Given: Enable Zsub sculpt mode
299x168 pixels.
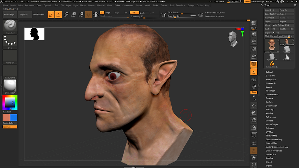Looking at the screenshot, I should coord(142,13).
